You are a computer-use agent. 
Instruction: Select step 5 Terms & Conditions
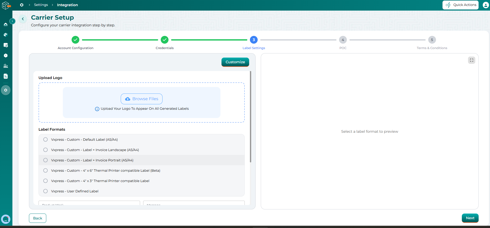tap(432, 40)
